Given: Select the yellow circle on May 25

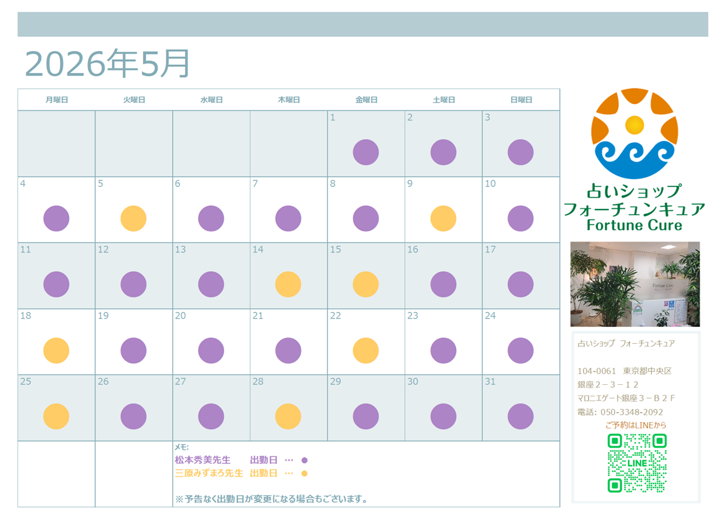Looking at the screenshot, I should tap(56, 417).
